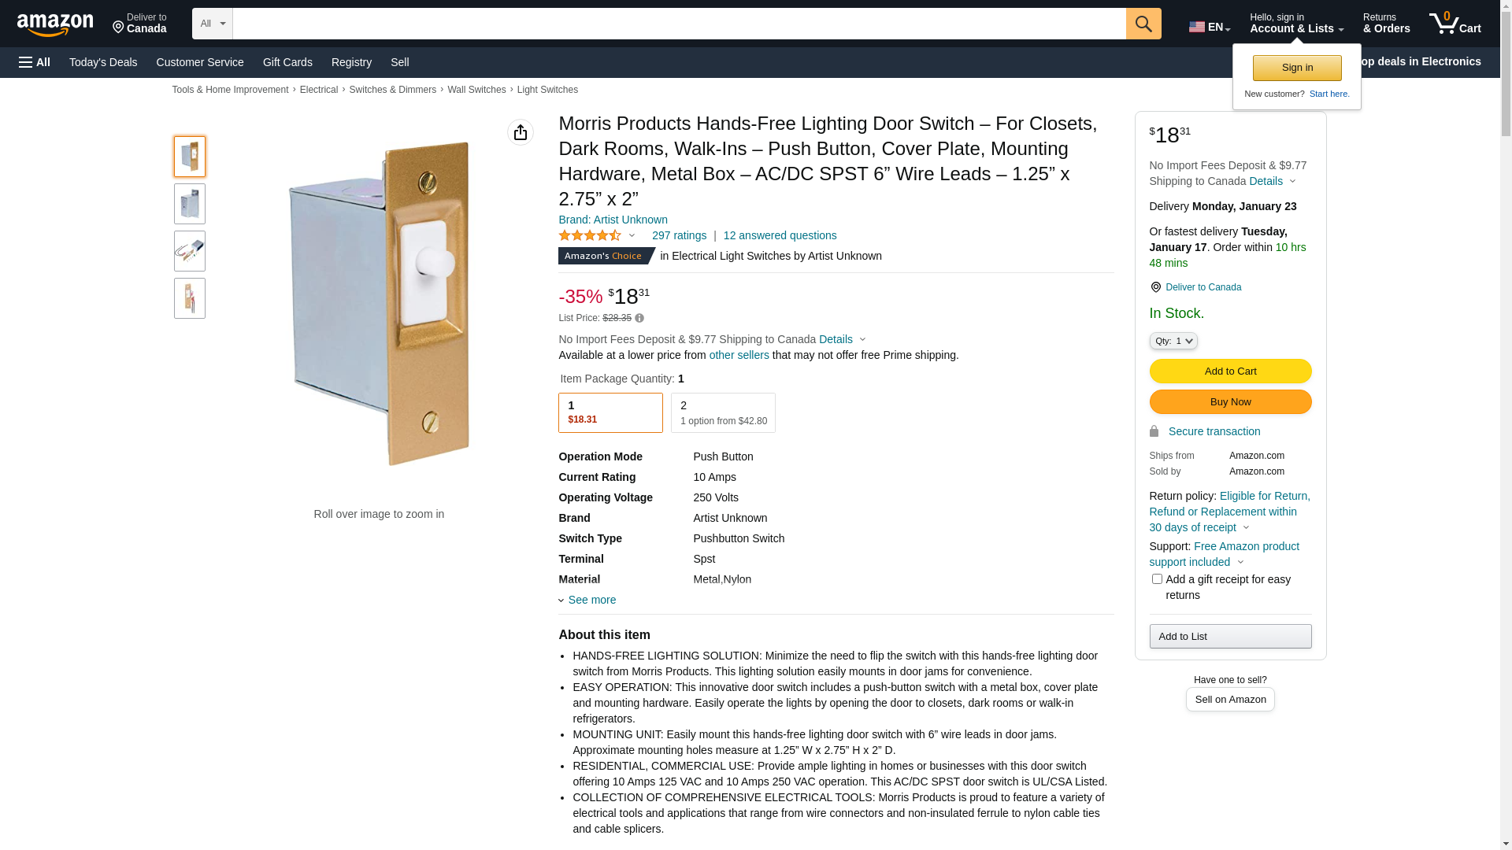Open the 12 answered questions link
The width and height of the screenshot is (1512, 850).
coord(780,235)
